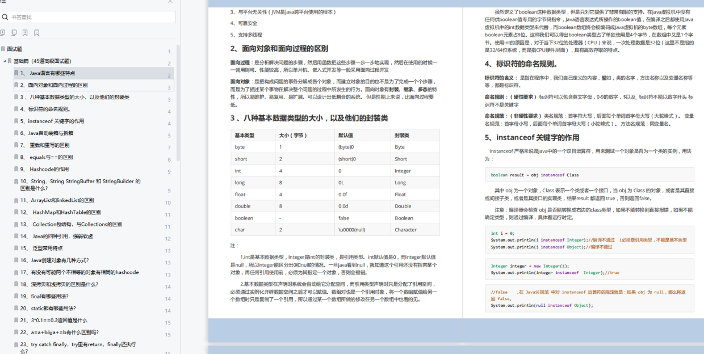Image resolution: width=704 pixels, height=354 pixels.
Task: Collapse the 基础篇 (45道高级面试题) tree node
Action: 5,61
